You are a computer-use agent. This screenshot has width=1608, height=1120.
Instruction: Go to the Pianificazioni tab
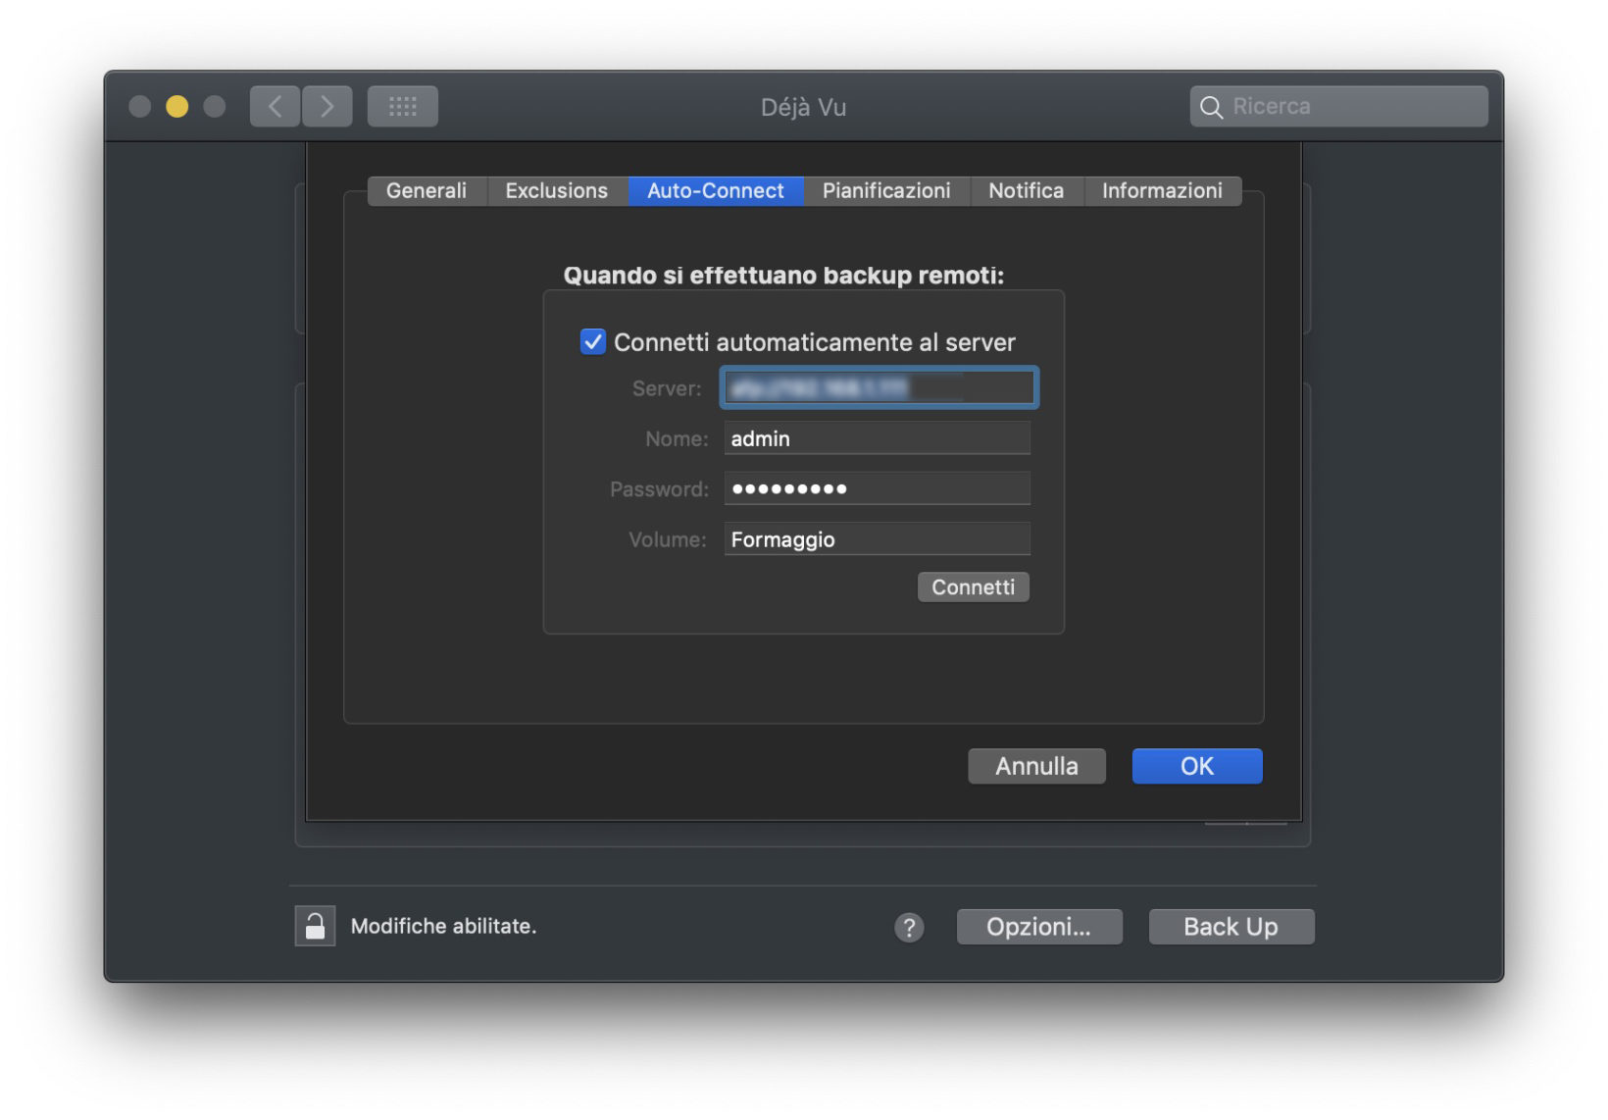tap(886, 190)
